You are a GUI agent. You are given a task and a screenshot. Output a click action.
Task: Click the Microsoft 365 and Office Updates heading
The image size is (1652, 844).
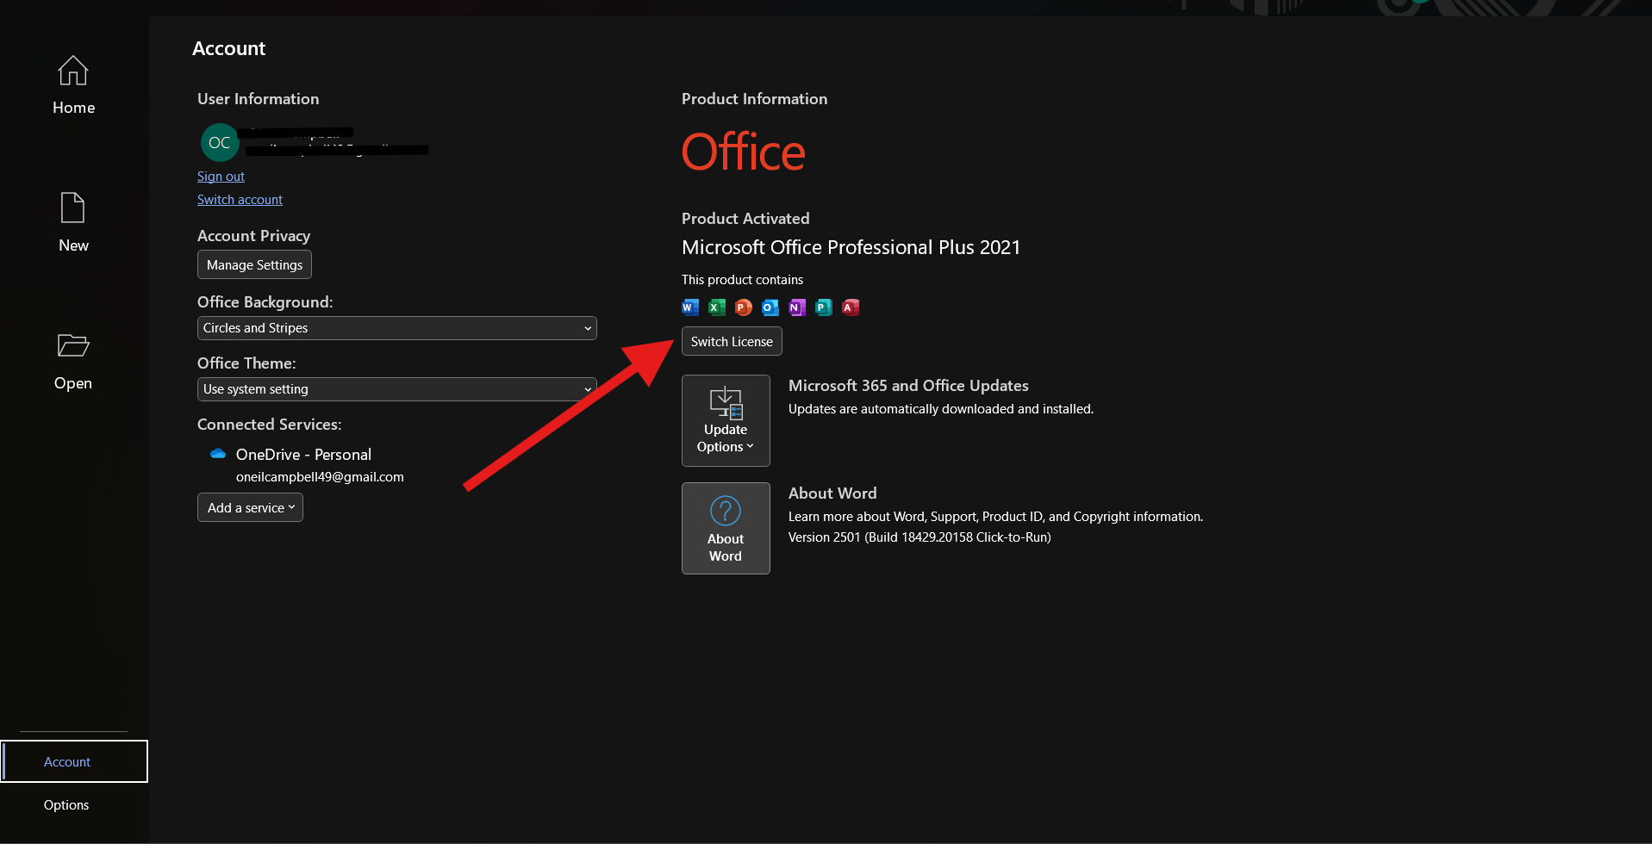[908, 386]
